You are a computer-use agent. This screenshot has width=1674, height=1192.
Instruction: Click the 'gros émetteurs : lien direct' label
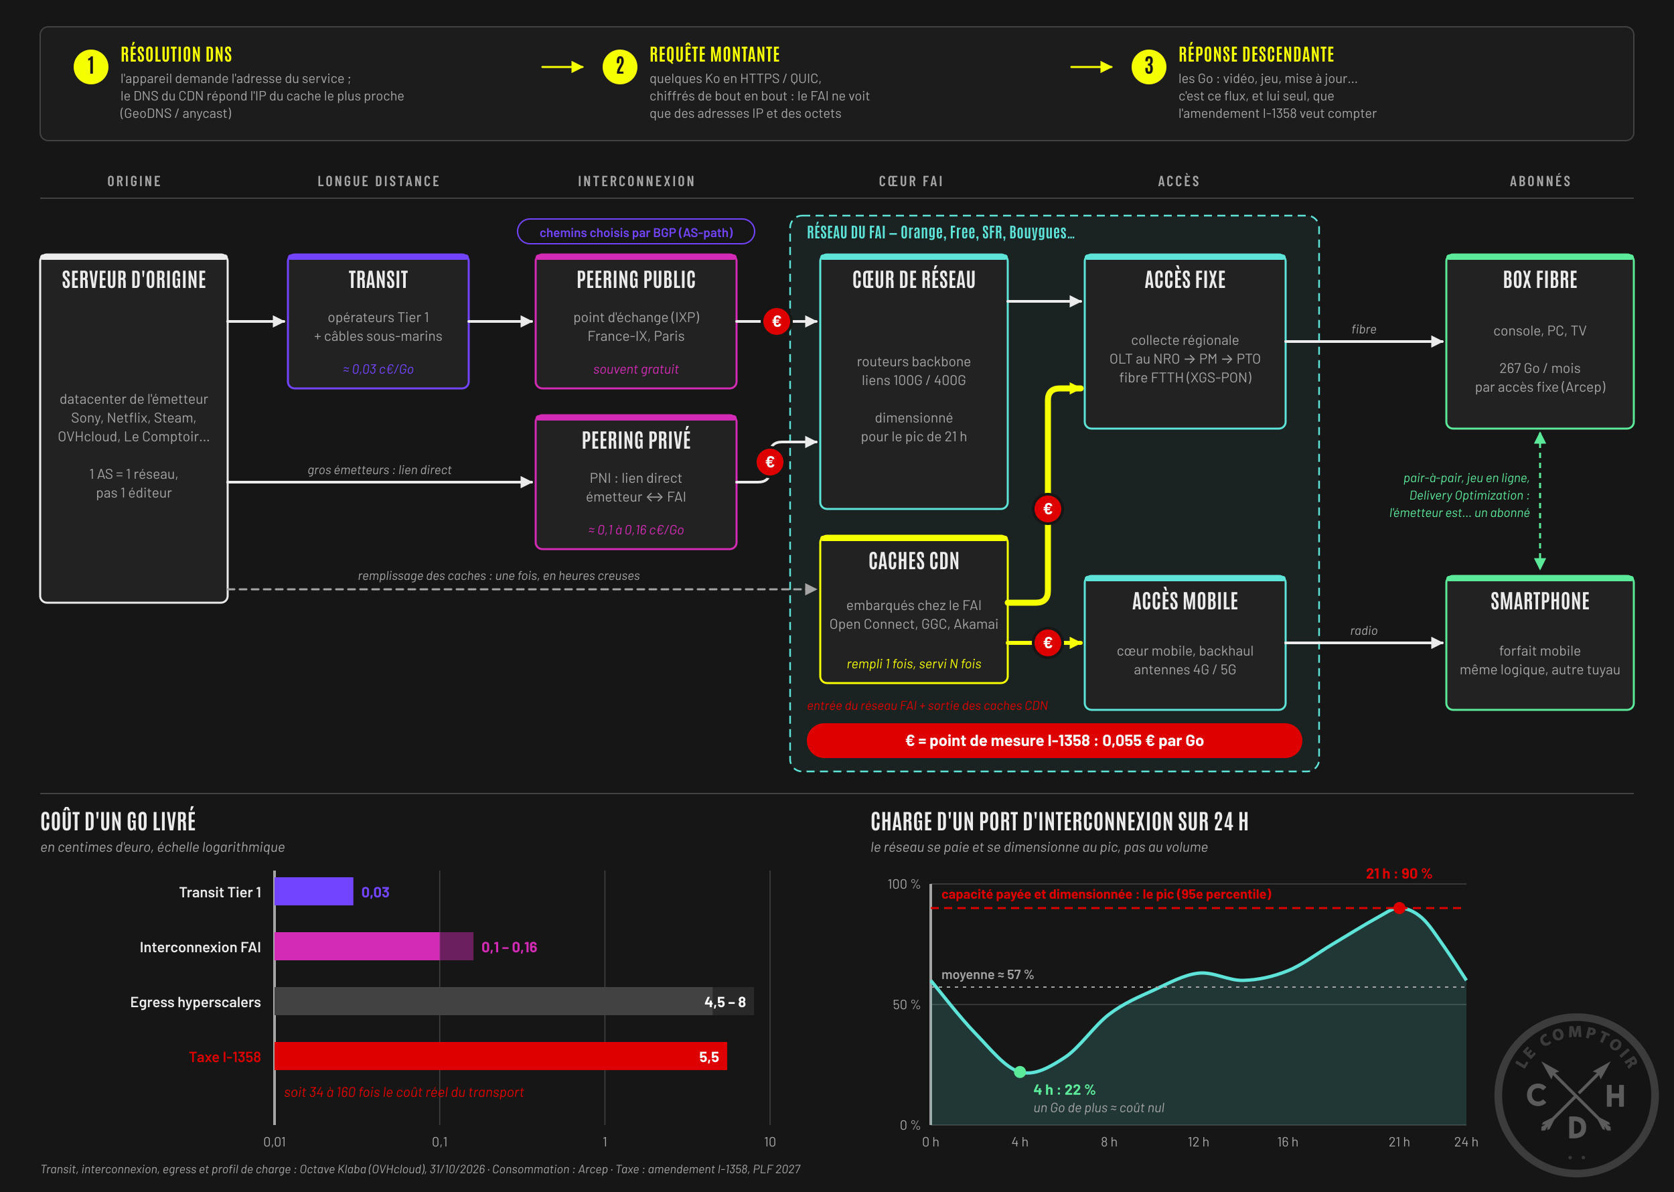point(380,469)
